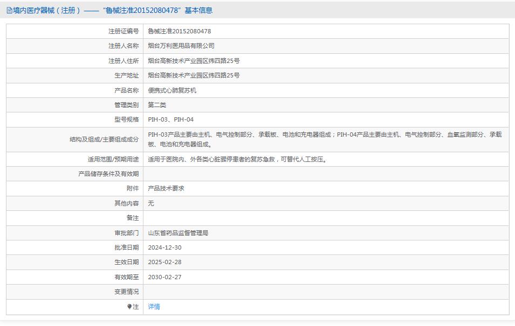This screenshot has width=515, height=326.
Task: Select the 有效期至 value 2030-02-27
Action: coord(168,277)
